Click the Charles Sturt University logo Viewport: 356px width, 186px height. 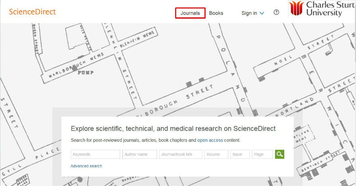322,9
